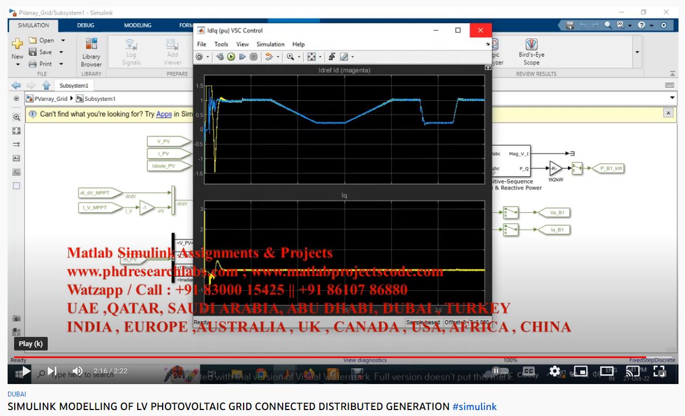Open the scope File menu

[202, 44]
